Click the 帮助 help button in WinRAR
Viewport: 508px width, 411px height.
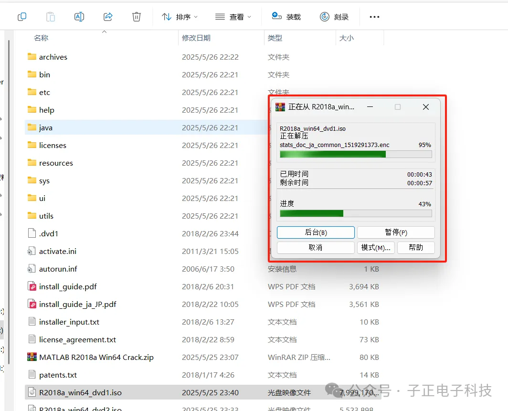pos(416,247)
